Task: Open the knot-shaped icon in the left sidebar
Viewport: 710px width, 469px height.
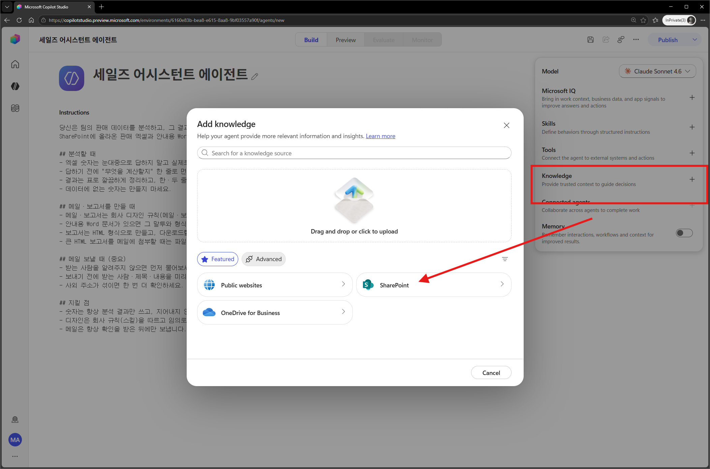Action: click(x=15, y=108)
